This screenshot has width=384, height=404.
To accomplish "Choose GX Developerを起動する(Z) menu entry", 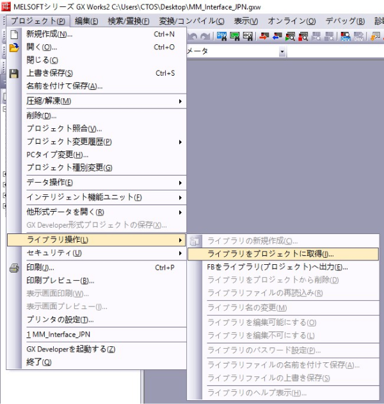I will (97, 349).
